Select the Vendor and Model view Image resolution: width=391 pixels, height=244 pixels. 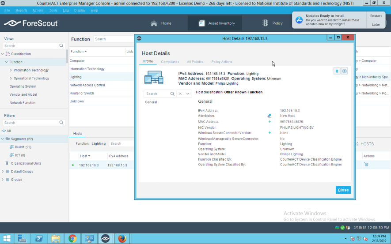coord(23,94)
